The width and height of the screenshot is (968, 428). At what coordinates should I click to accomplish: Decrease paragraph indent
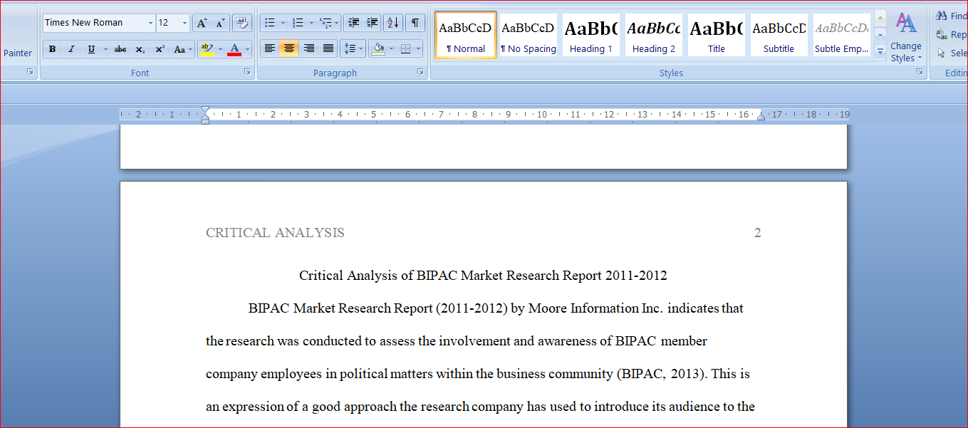(353, 23)
